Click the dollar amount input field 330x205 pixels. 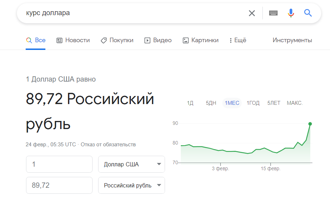(x=59, y=164)
